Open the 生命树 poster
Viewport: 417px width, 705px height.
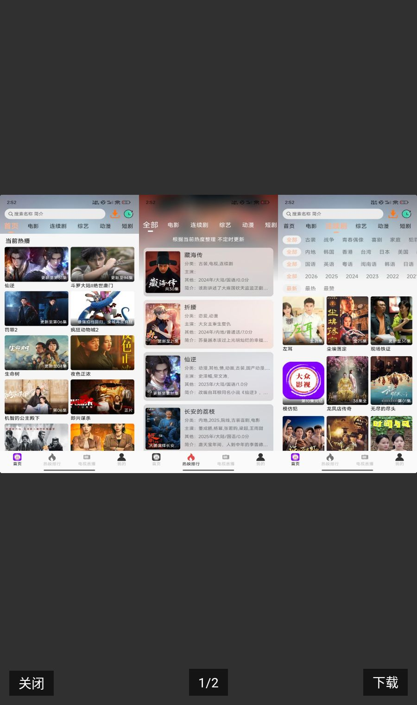coord(36,352)
